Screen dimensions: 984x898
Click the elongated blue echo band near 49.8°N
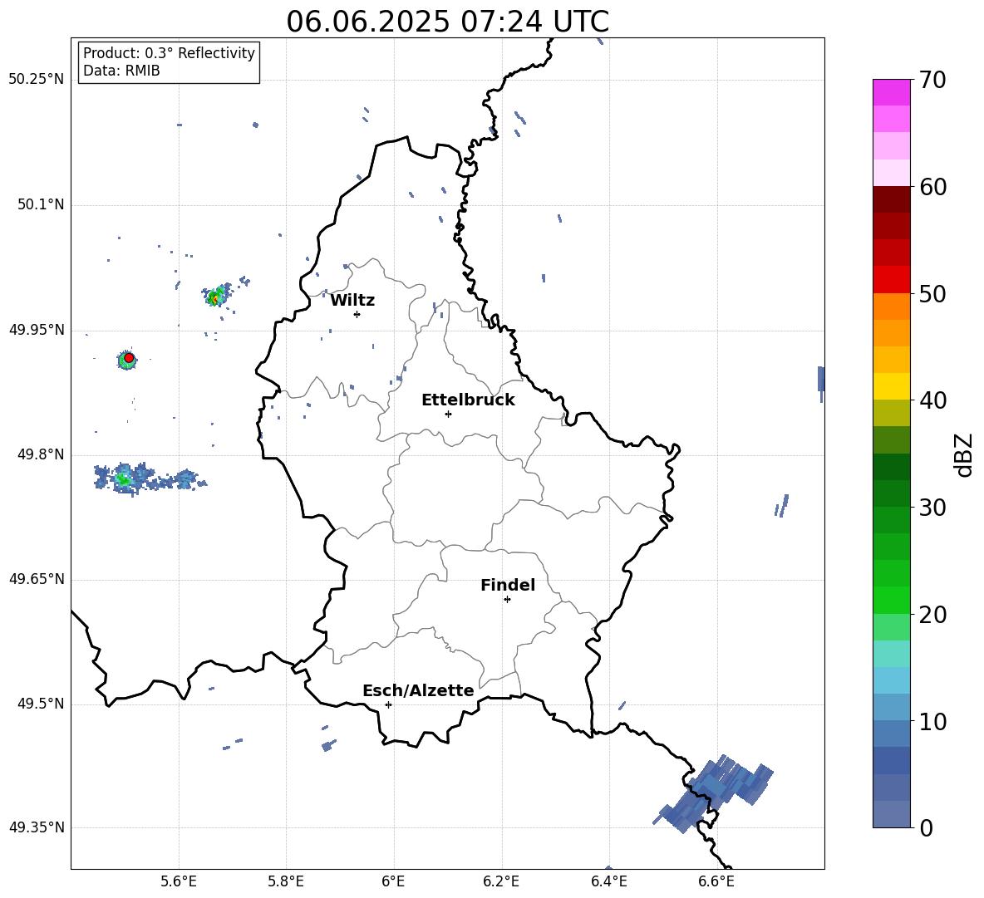pyautogui.click(x=150, y=479)
